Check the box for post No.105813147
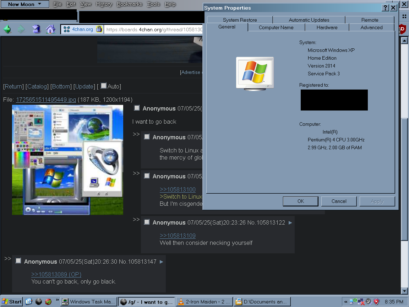 click(18, 260)
